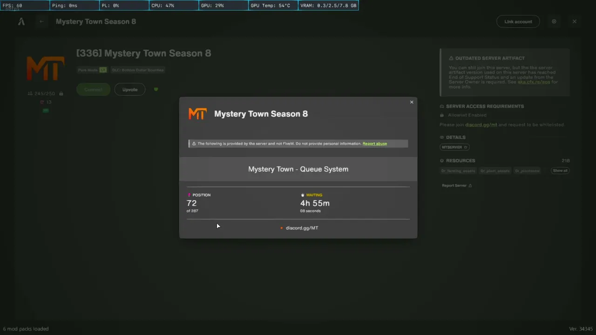596x335 pixels.
Task: Click the Position label icon
Action: [189, 195]
